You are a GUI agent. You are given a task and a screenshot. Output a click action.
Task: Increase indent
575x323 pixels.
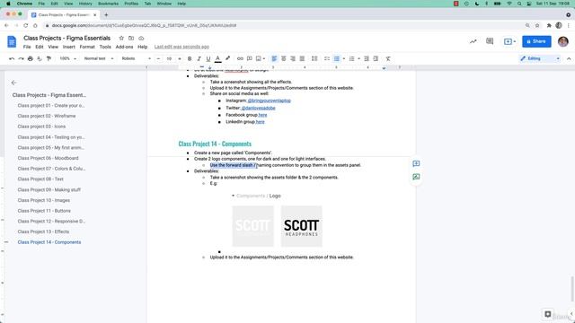pyautogui.click(x=376, y=58)
